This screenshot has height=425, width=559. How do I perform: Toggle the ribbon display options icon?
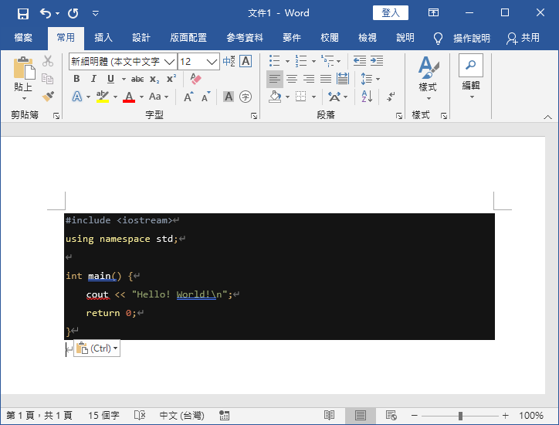point(433,13)
